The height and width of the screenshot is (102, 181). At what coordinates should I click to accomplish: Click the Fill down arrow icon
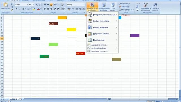(x=137, y=7)
